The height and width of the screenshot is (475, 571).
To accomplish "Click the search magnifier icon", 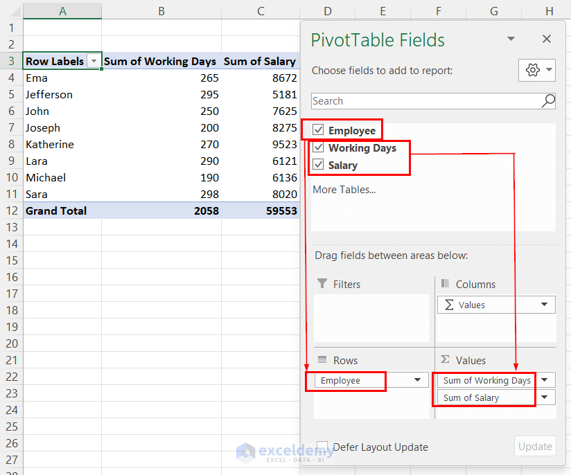I will tap(548, 101).
